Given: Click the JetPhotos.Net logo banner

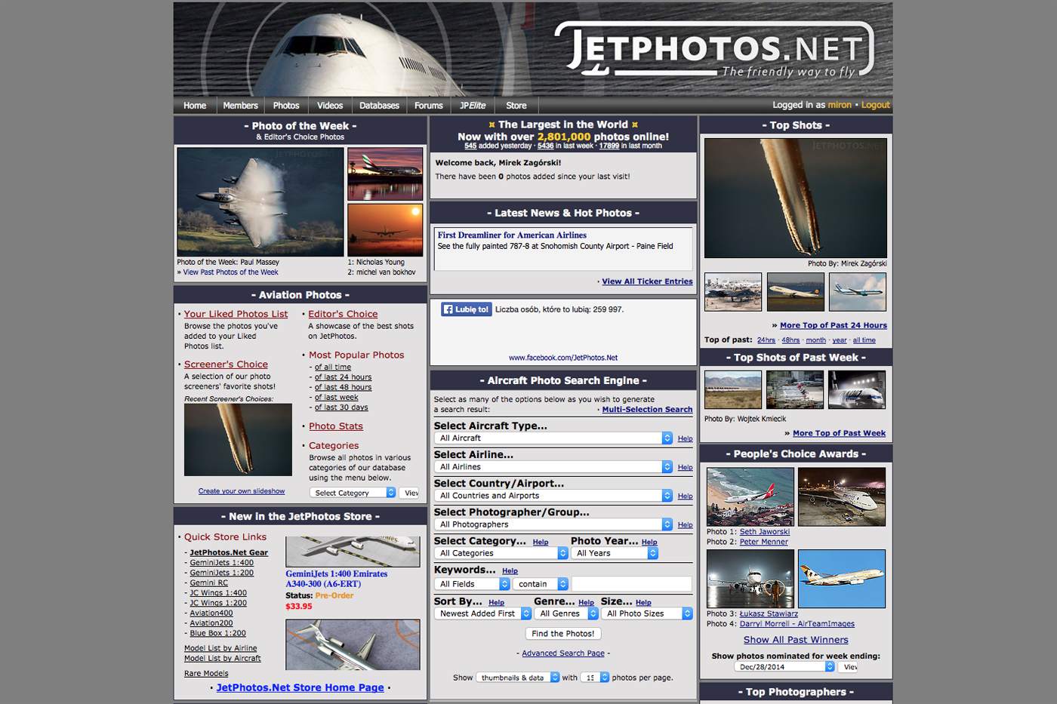Looking at the screenshot, I should [713, 51].
